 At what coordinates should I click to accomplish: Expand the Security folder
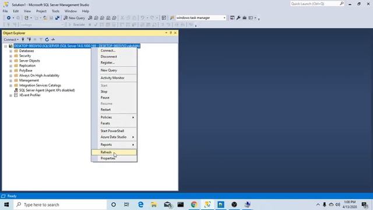pyautogui.click(x=10, y=56)
